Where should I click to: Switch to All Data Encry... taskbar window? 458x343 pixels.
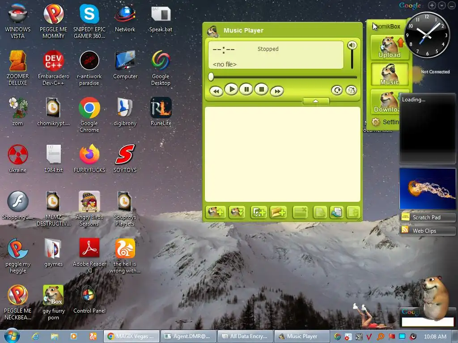(246, 336)
